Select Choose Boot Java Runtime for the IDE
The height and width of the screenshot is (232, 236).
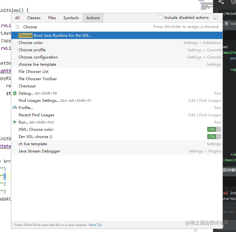[117, 36]
